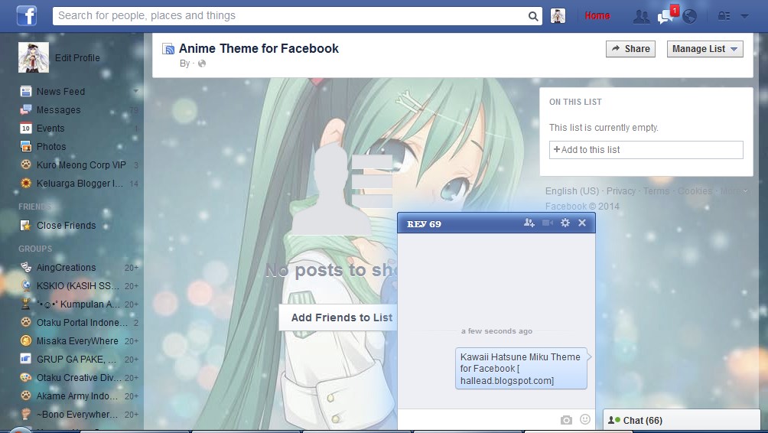Viewport: 768px width, 433px height.
Task: Click the search magnifier icon
Action: (x=533, y=16)
